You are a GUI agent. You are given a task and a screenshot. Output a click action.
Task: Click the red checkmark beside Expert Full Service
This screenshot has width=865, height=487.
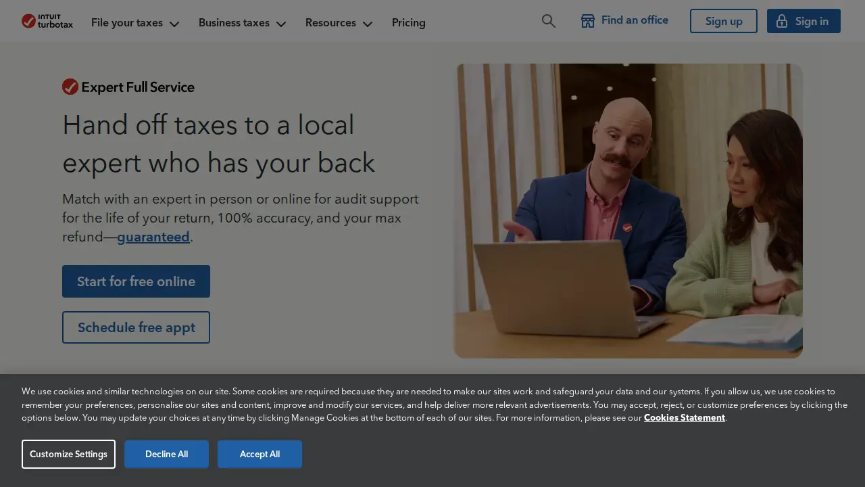coord(70,87)
